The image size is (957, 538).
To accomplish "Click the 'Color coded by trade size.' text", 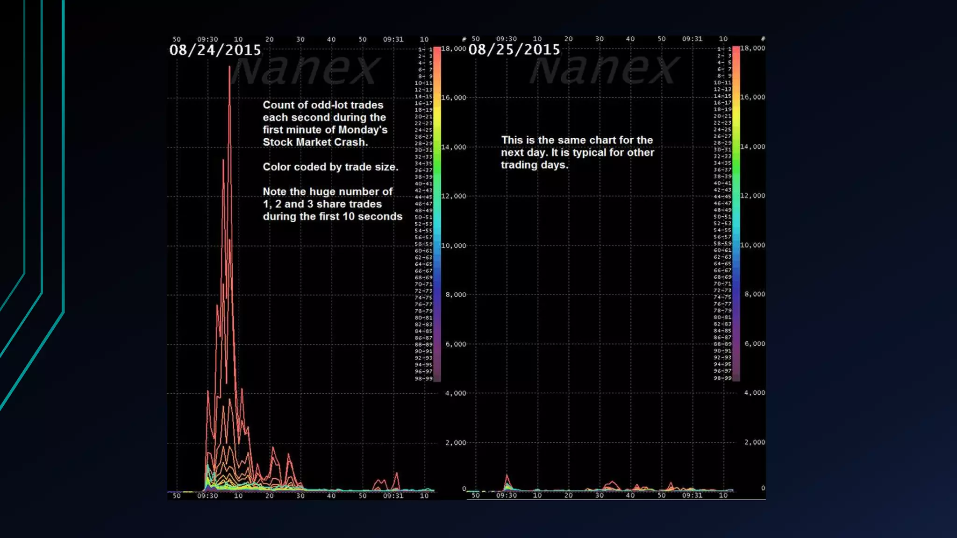I will (330, 167).
